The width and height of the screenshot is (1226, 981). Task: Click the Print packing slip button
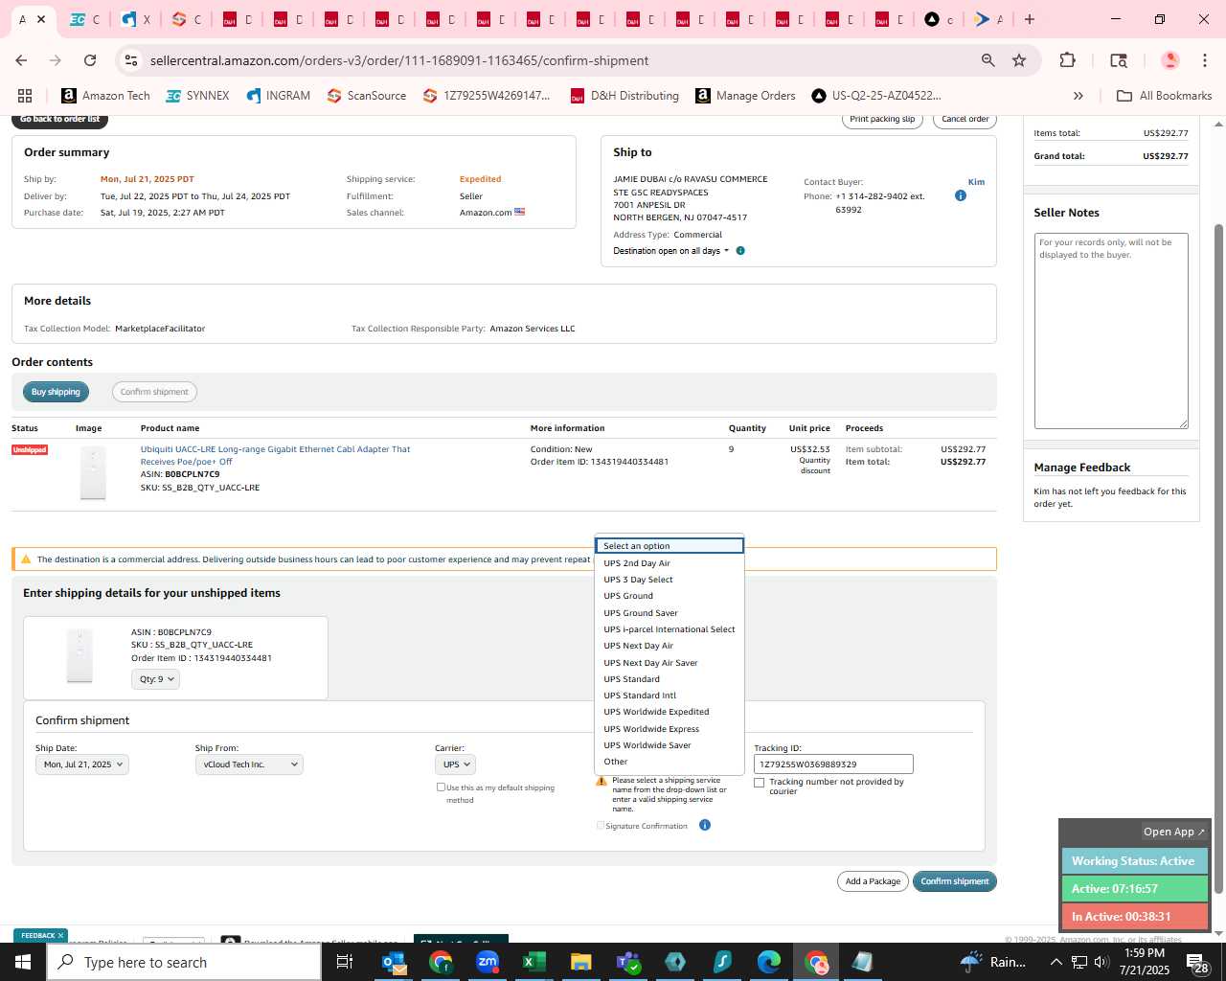882,120
